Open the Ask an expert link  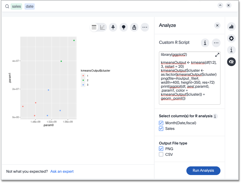62,171
